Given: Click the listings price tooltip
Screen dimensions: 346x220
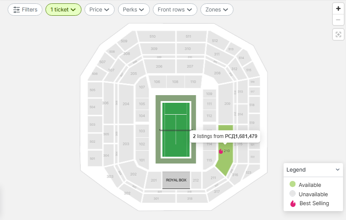Looking at the screenshot, I should pos(225,136).
